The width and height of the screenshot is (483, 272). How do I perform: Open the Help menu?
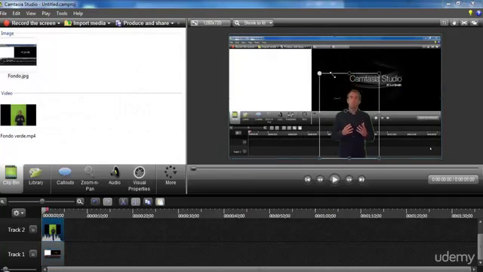(78, 14)
